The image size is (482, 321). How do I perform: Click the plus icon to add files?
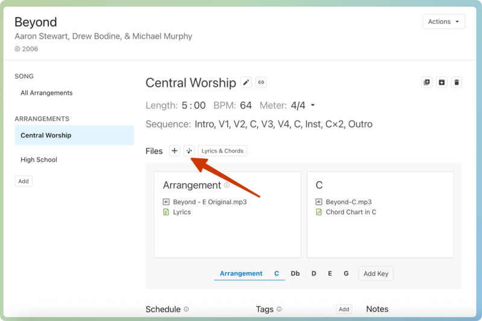pyautogui.click(x=174, y=151)
